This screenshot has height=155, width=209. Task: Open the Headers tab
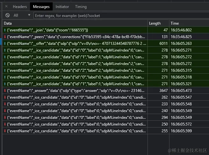[20, 7]
